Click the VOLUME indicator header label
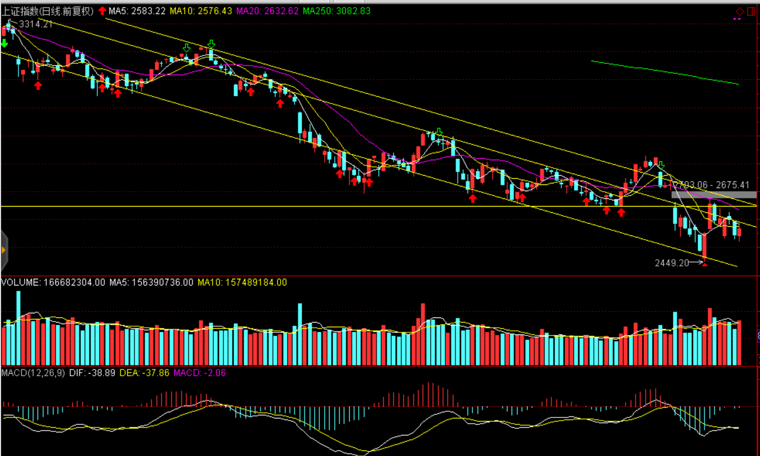Screen dimensions: 760x456 coord(21,282)
